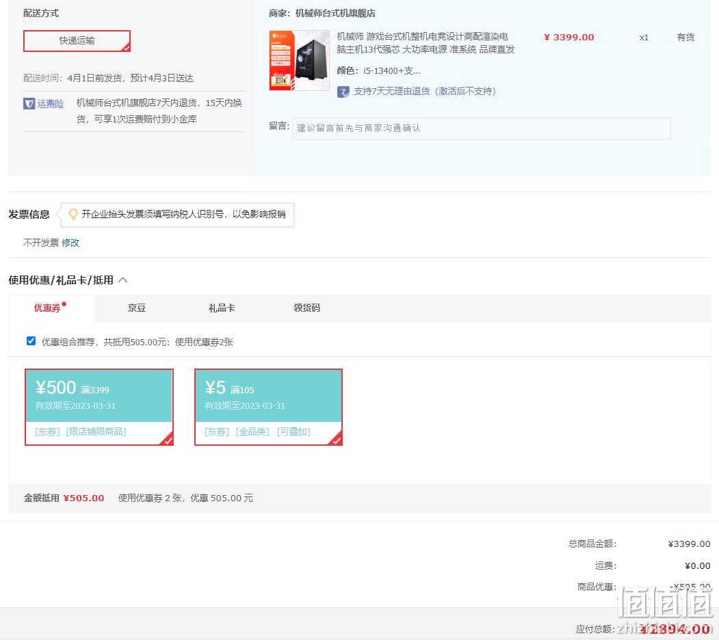Switch to the 领货码 tab
This screenshot has height=640, width=719.
(x=306, y=308)
